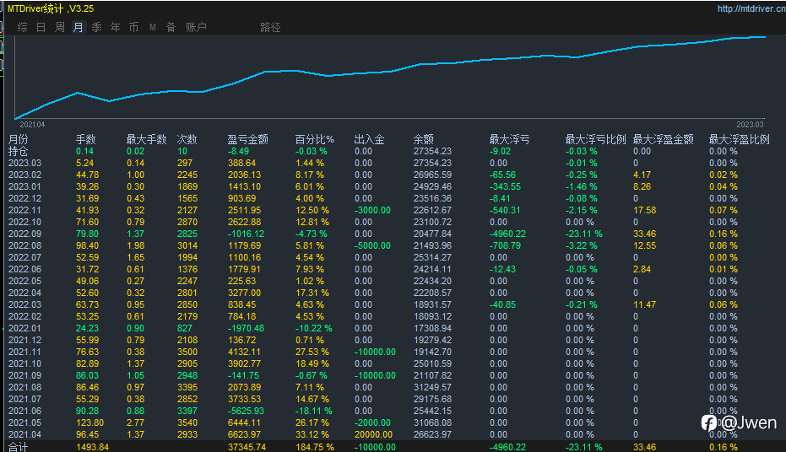Click profit value 6623.97

pos(245,434)
